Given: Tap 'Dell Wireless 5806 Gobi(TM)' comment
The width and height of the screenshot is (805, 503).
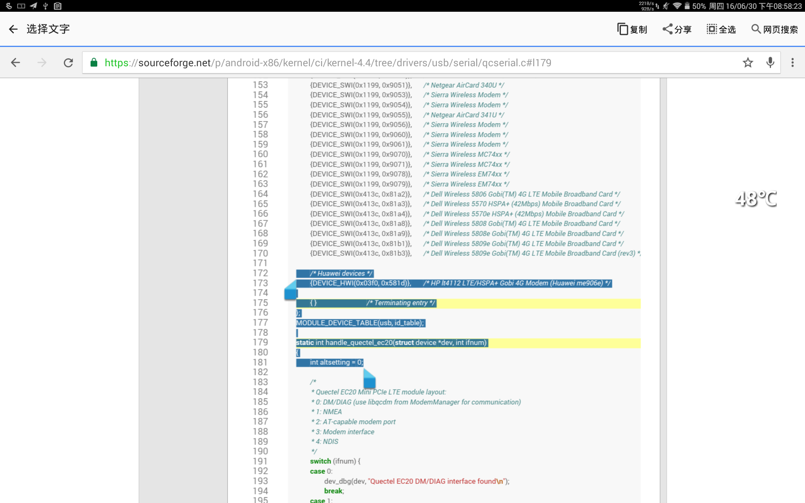Looking at the screenshot, I should point(522,194).
